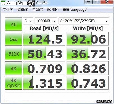Open the 編輯(E) menu
This screenshot has height=104, width=114.
pos(23,10)
